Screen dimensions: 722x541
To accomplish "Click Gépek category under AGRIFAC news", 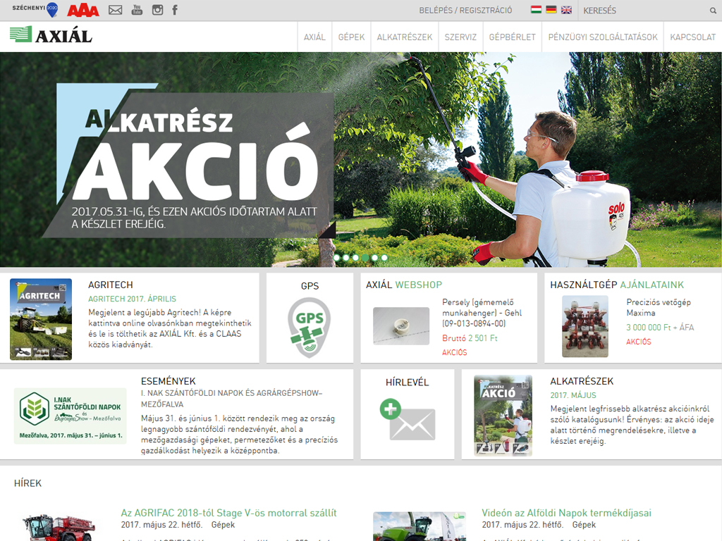I will pos(223,525).
